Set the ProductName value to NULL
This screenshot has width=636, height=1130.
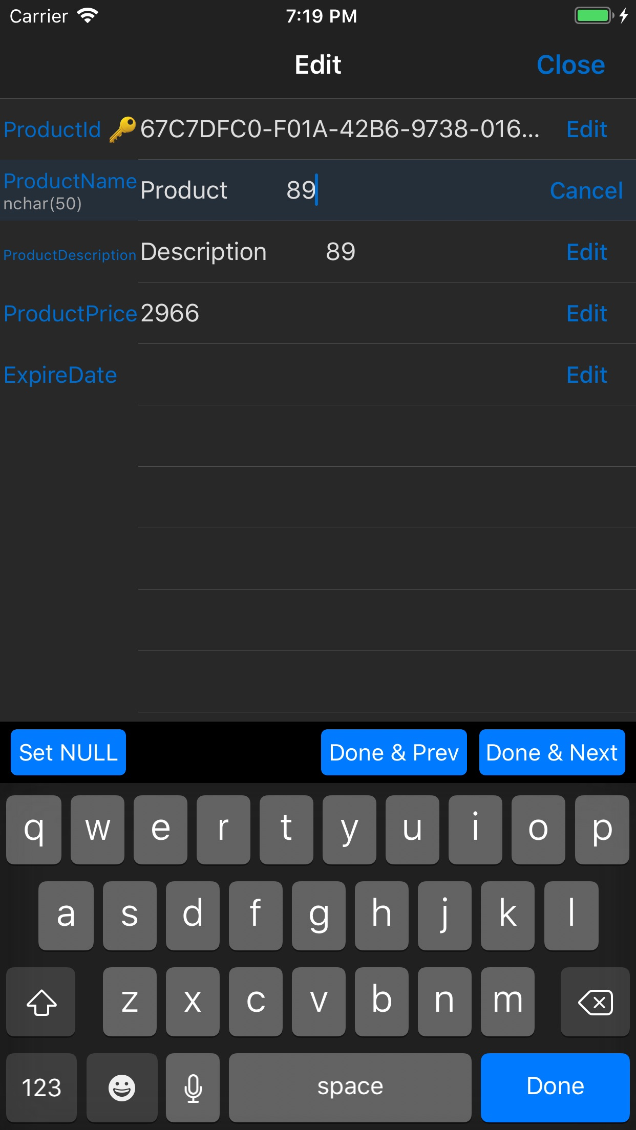pyautogui.click(x=68, y=752)
